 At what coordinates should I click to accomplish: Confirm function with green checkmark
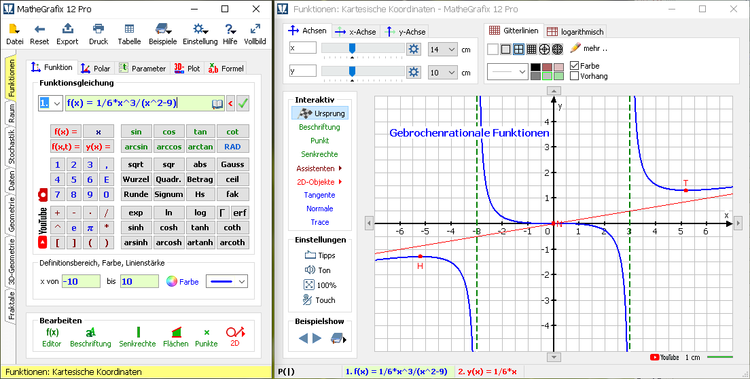coord(243,103)
